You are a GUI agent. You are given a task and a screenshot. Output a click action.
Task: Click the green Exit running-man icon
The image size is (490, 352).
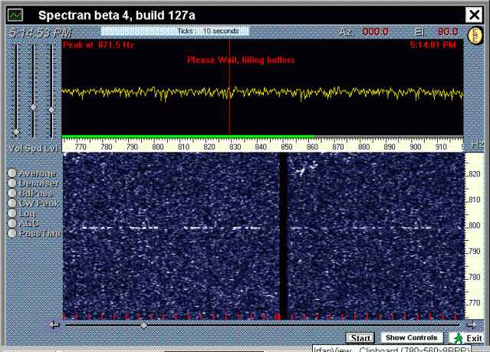pos(459,338)
